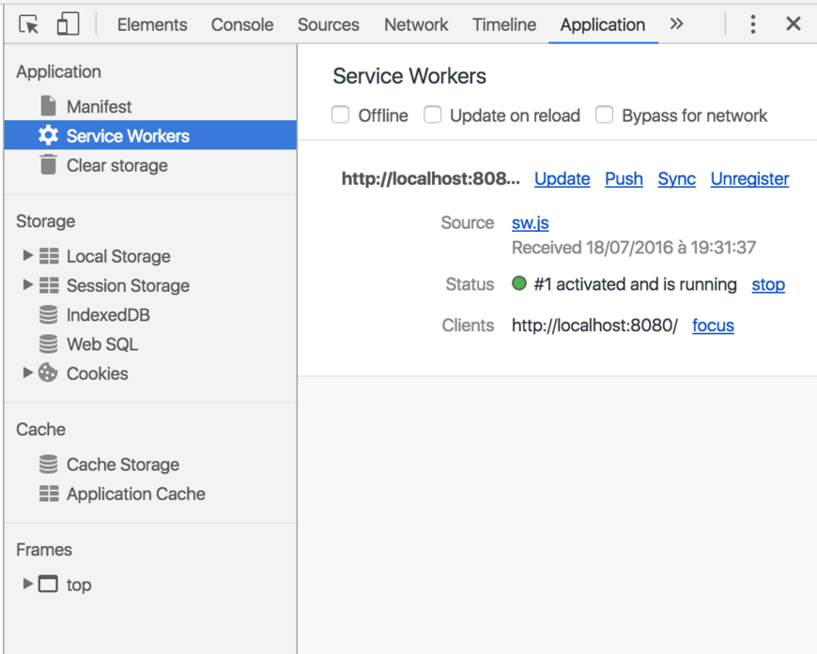Expand the Cookies tree node
The image size is (817, 654).
tap(28, 373)
